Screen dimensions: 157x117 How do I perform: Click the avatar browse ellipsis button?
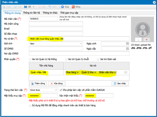click(138, 40)
